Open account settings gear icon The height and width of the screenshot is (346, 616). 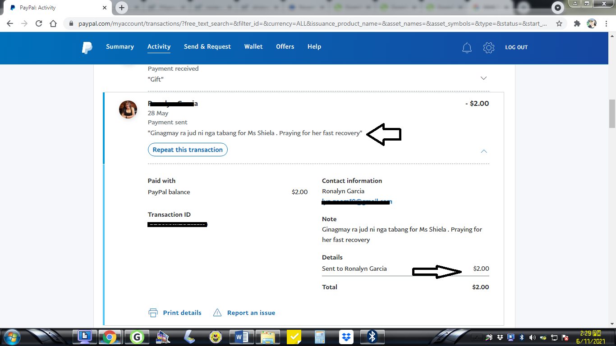click(x=489, y=47)
